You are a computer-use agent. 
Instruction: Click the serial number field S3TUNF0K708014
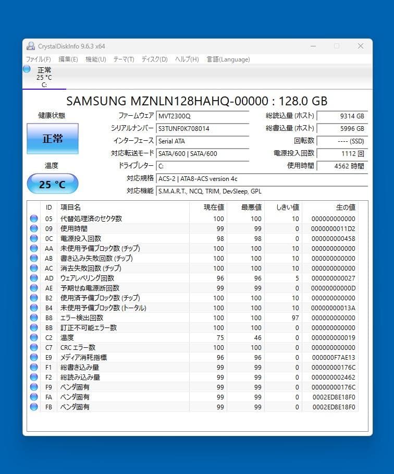tap(202, 128)
